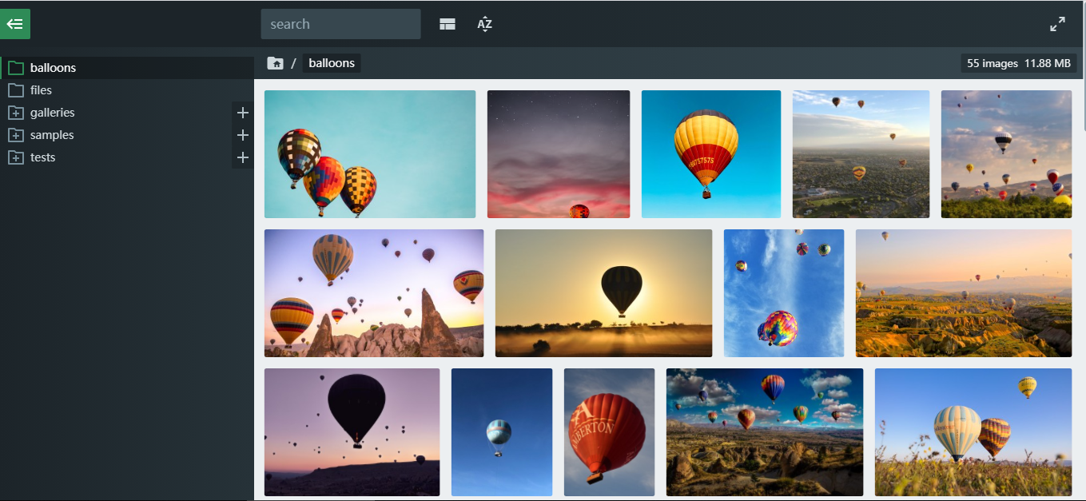Image resolution: width=1086 pixels, height=501 pixels.
Task: Open the aerial town view with balloons photo
Action: pyautogui.click(x=861, y=154)
